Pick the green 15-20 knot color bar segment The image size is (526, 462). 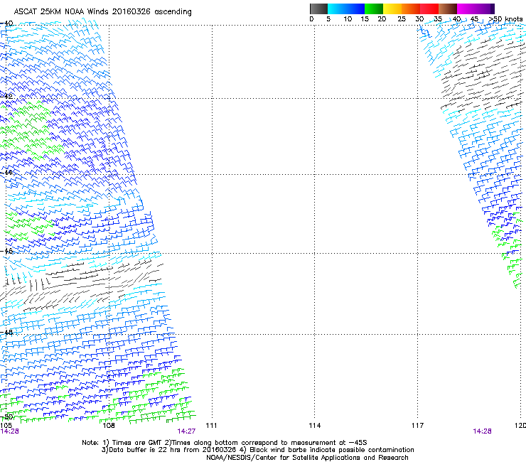tap(374, 9)
